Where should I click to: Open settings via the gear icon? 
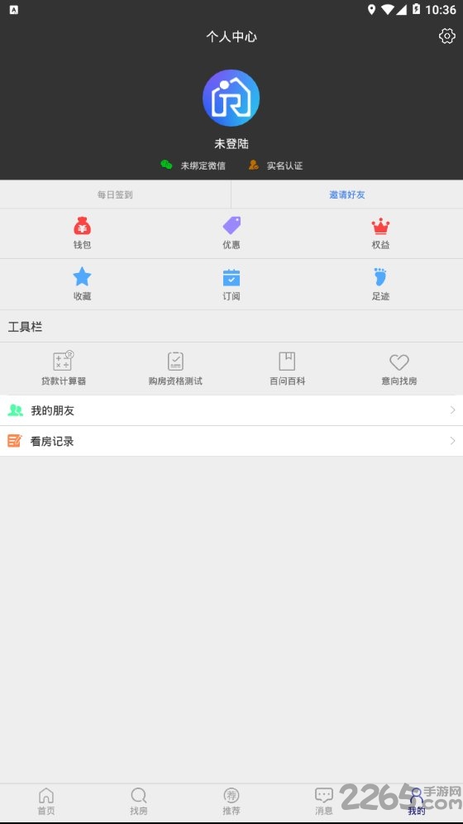click(446, 36)
